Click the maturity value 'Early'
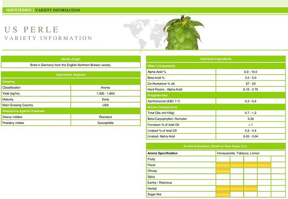Image resolution: width=288 pixels, height=199 pixels. 105,99
